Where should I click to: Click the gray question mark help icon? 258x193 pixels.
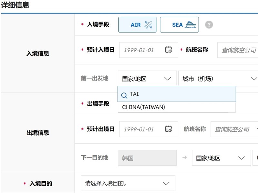[x=209, y=25]
